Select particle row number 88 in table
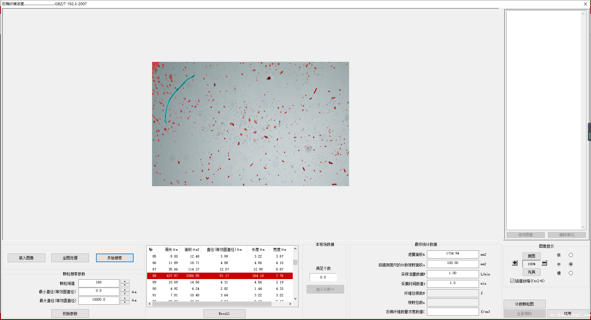Screen dimensions: 591x320 pyautogui.click(x=219, y=276)
